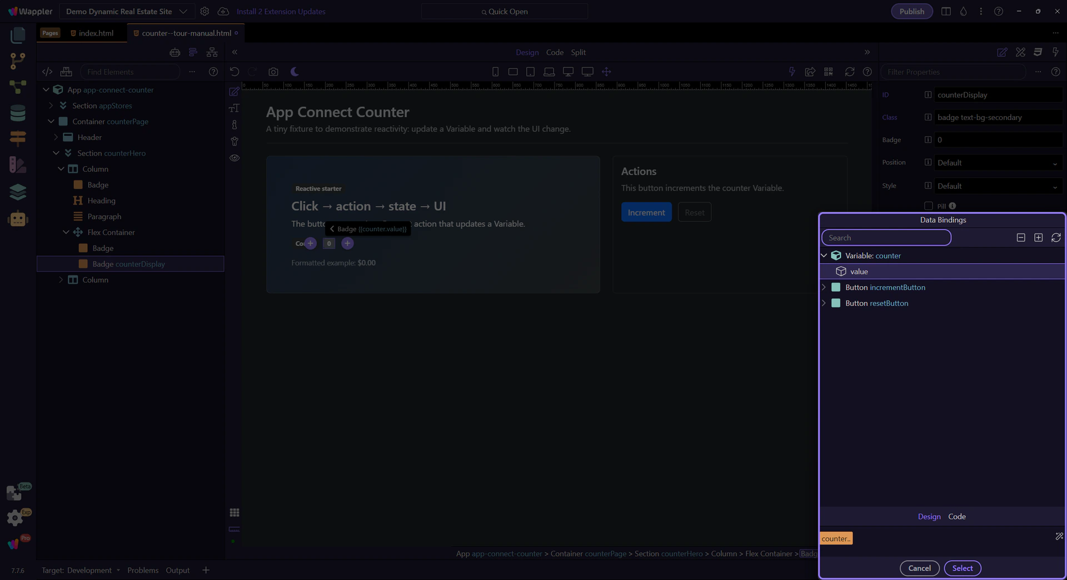
Task: Switch to the Code tab in Data Bindings
Action: coord(956,517)
